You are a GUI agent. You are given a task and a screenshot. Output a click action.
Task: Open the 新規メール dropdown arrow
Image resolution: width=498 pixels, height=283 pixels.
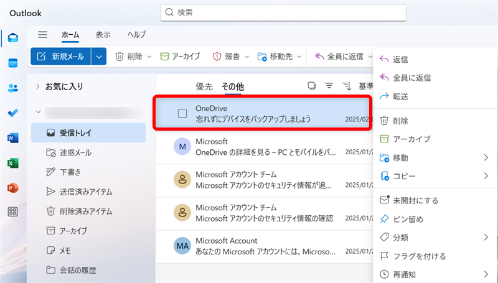click(99, 57)
